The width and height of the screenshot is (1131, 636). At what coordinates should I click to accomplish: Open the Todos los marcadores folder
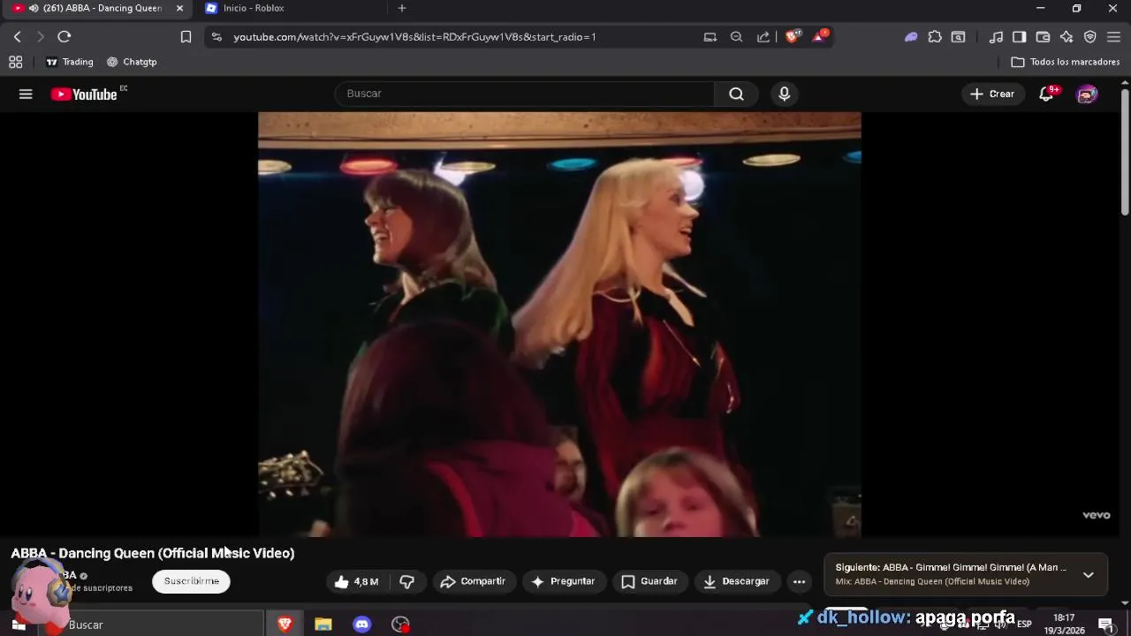1066,62
